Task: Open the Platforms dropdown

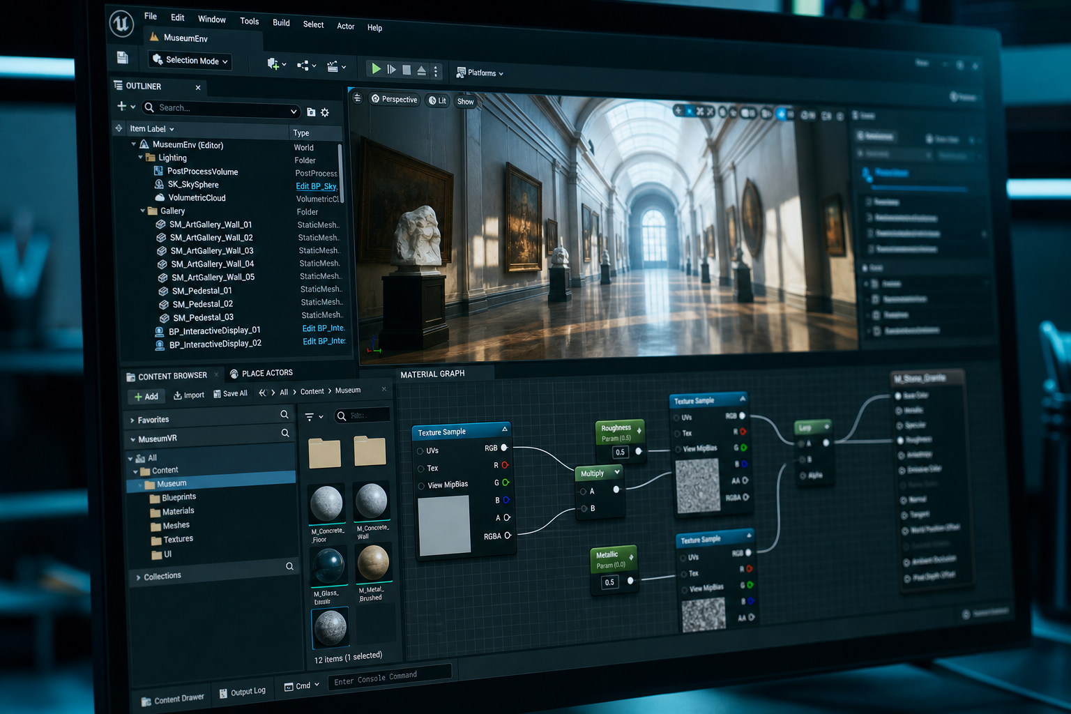Action: pos(480,73)
